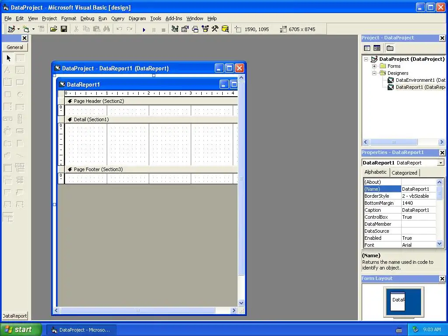
Task: Collapse the Designers folder node
Action: pyautogui.click(x=374, y=73)
